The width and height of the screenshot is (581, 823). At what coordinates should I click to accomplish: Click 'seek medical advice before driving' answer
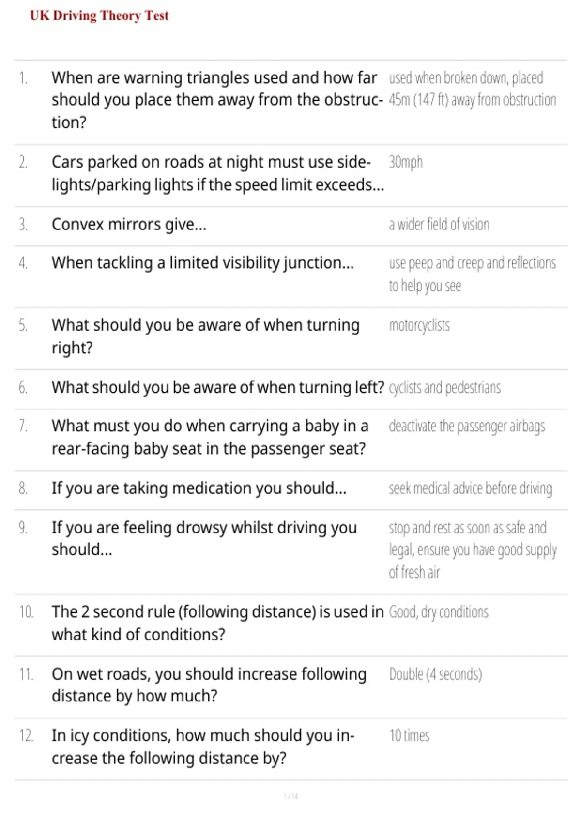470,488
